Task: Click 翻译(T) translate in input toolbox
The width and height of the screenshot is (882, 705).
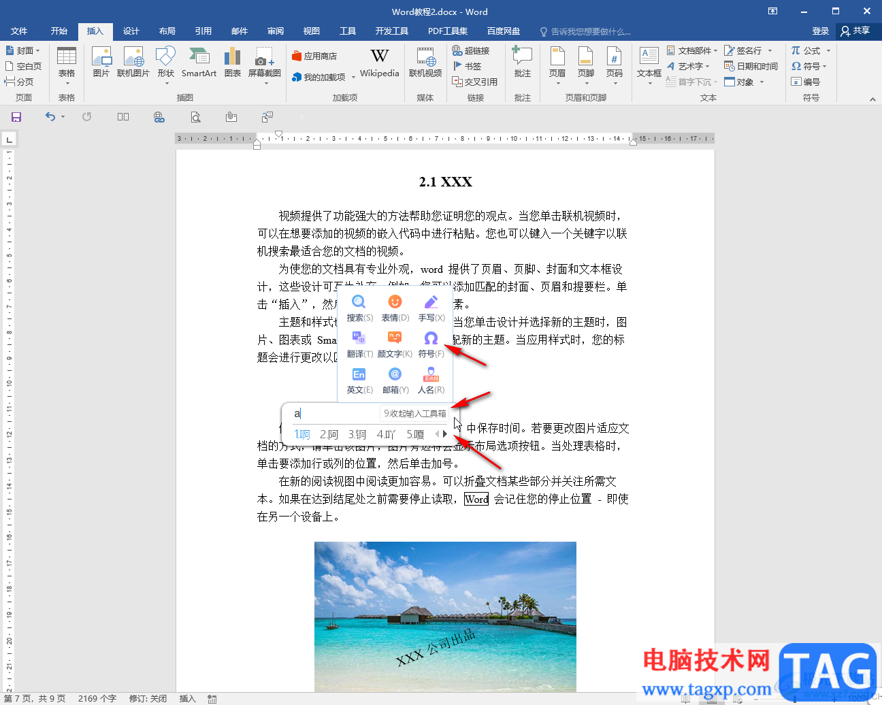Action: coord(359,344)
